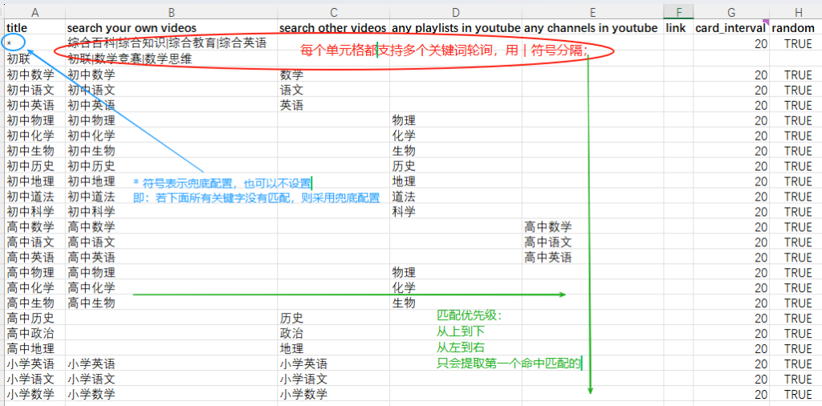Select '数学' cell in search other videos column

tap(334, 75)
